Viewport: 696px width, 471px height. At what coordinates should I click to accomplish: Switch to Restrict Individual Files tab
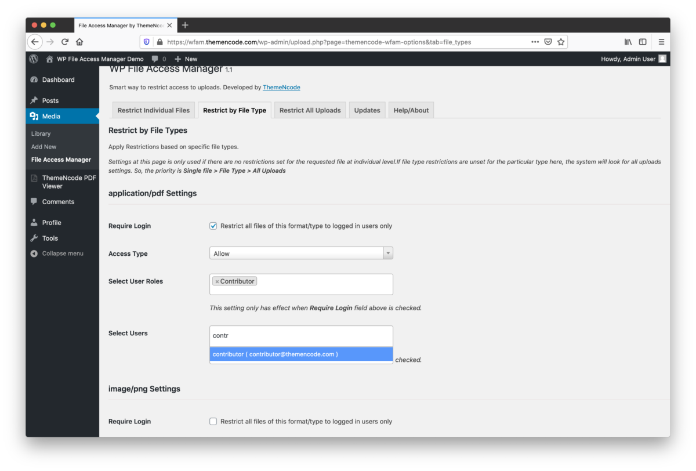coord(154,110)
